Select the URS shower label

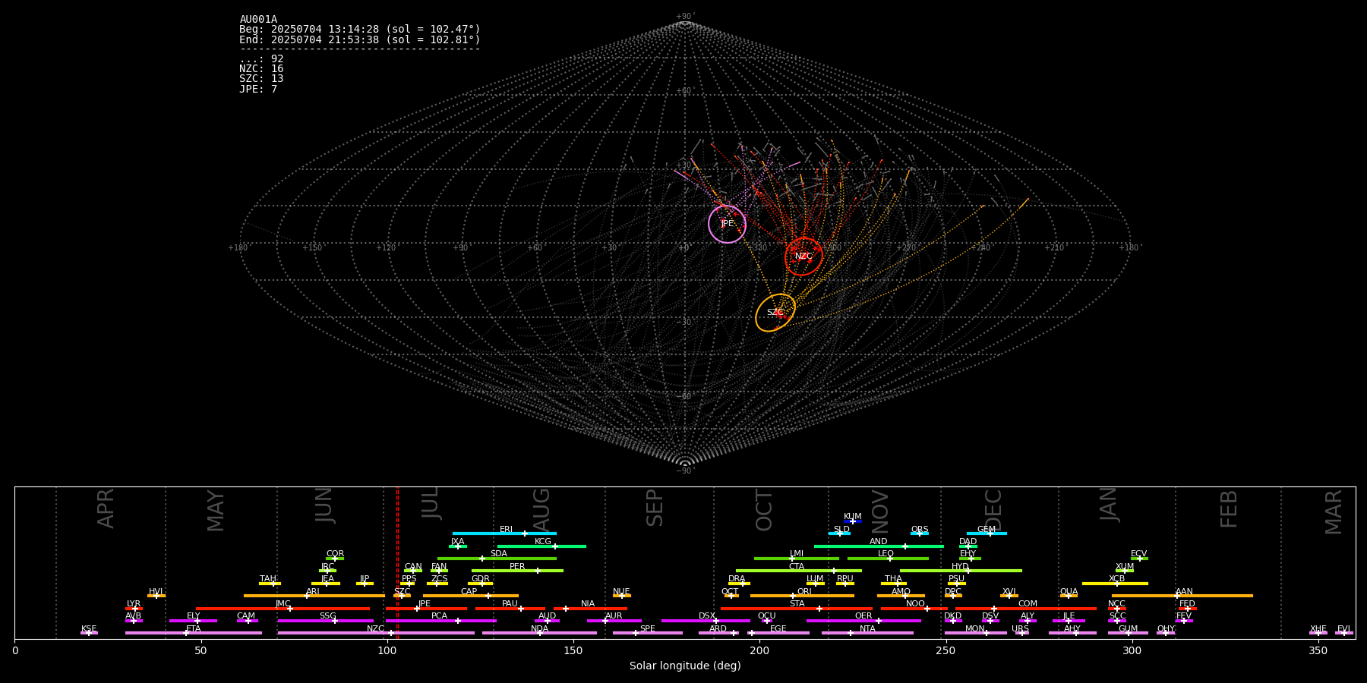[x=1020, y=629]
